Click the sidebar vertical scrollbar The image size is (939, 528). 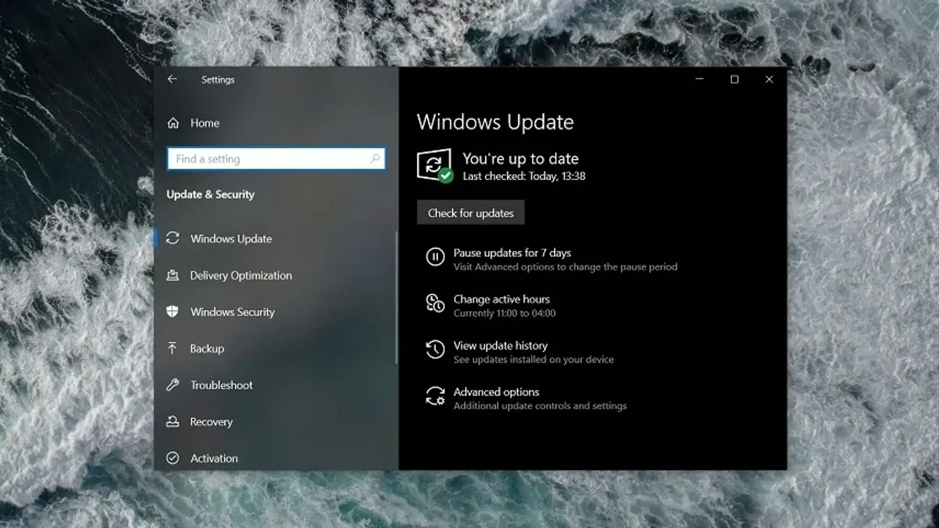click(x=396, y=298)
